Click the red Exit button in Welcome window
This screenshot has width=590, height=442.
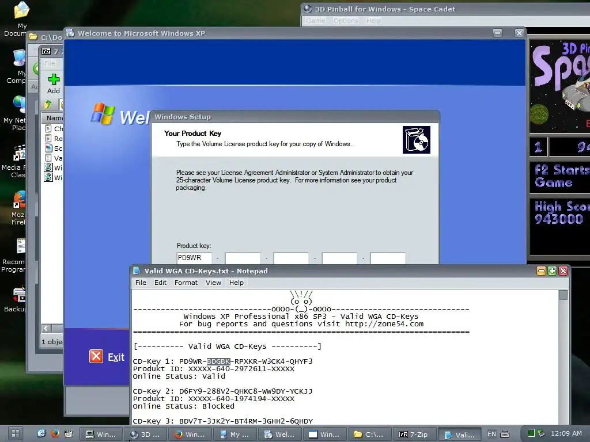(107, 357)
